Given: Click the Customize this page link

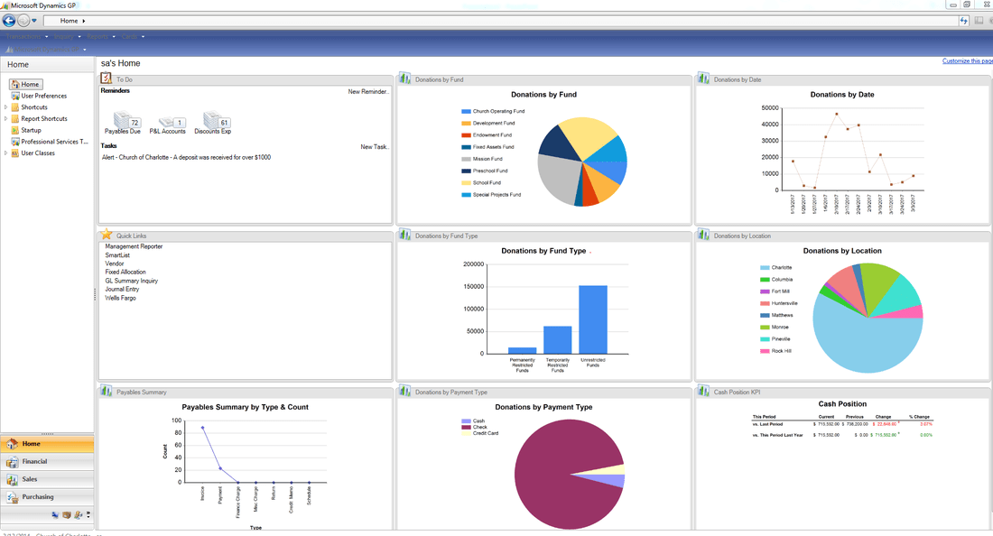Looking at the screenshot, I should pos(967,60).
